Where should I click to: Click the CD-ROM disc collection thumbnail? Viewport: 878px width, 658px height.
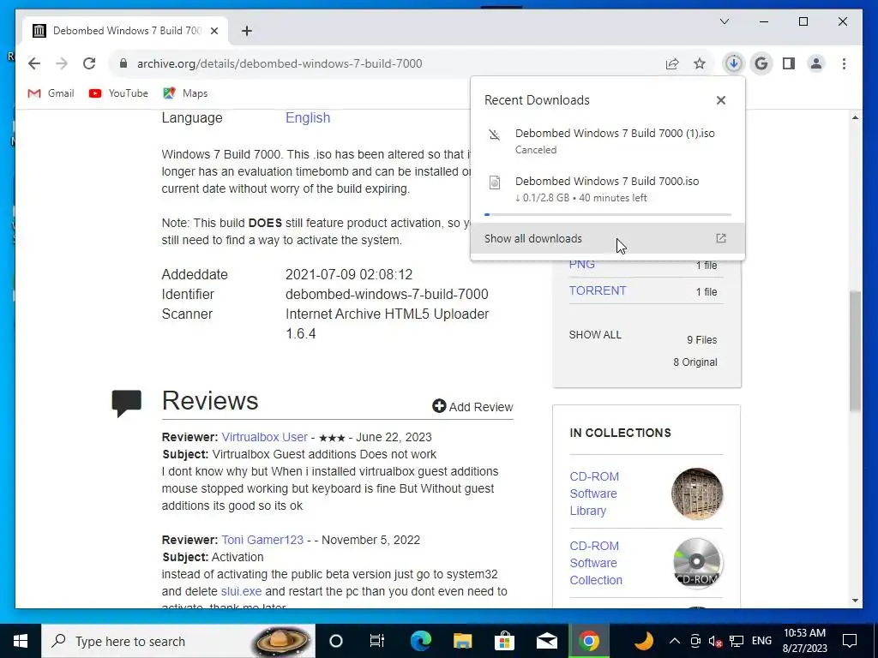[x=696, y=563]
